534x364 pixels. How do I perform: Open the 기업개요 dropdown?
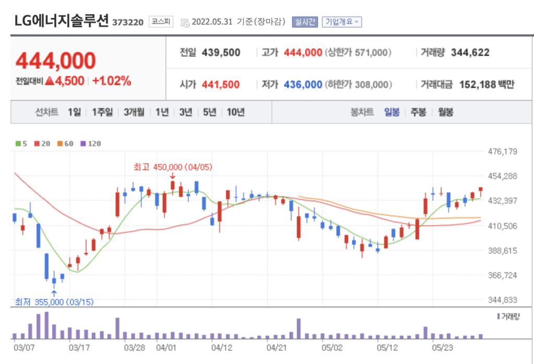(x=342, y=22)
